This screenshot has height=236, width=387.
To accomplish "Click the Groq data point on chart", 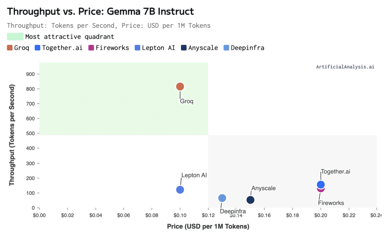I will pyautogui.click(x=180, y=86).
